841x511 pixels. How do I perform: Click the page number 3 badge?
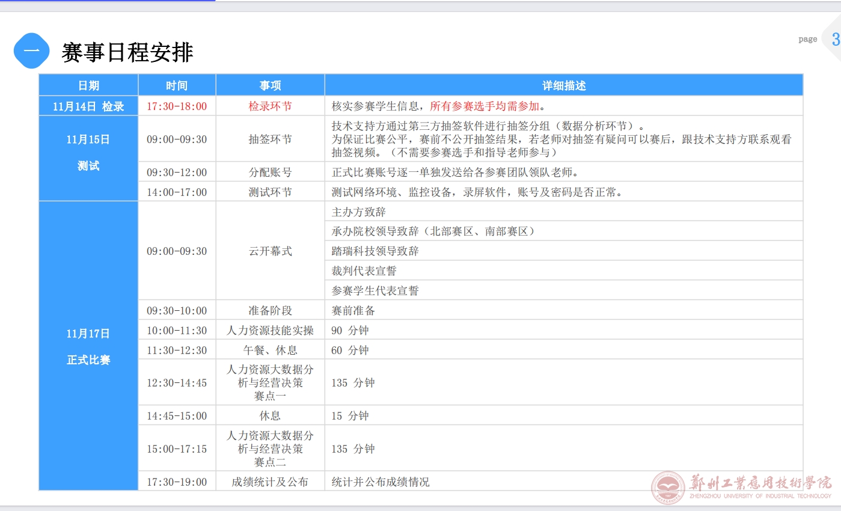pyautogui.click(x=834, y=40)
